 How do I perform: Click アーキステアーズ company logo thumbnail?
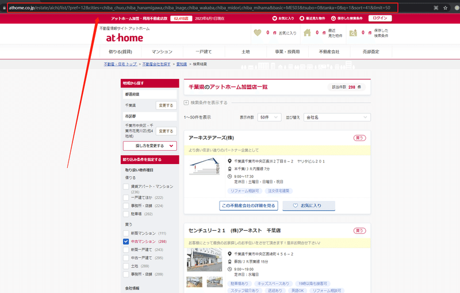[x=205, y=166]
